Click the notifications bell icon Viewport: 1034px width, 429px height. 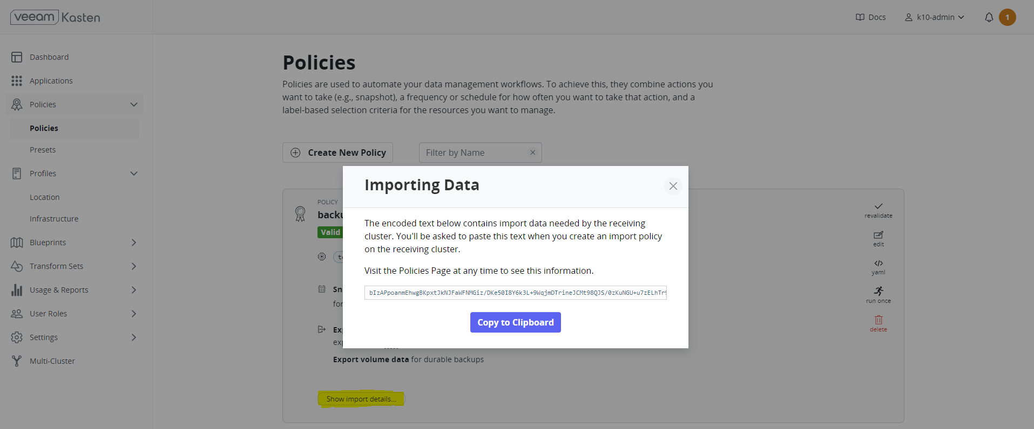989,17
